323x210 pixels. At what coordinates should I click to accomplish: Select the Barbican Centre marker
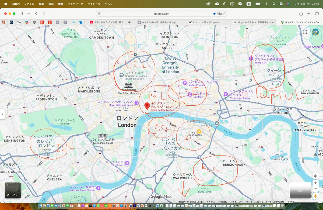(x=185, y=82)
